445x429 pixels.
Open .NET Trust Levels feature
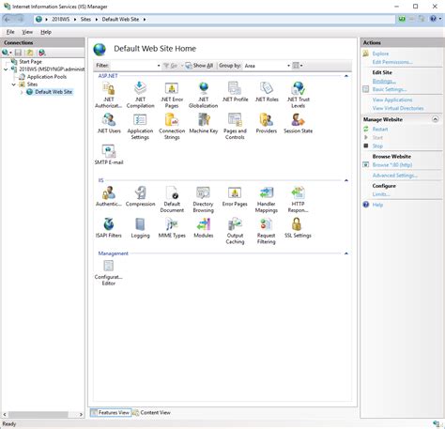pyautogui.click(x=299, y=95)
